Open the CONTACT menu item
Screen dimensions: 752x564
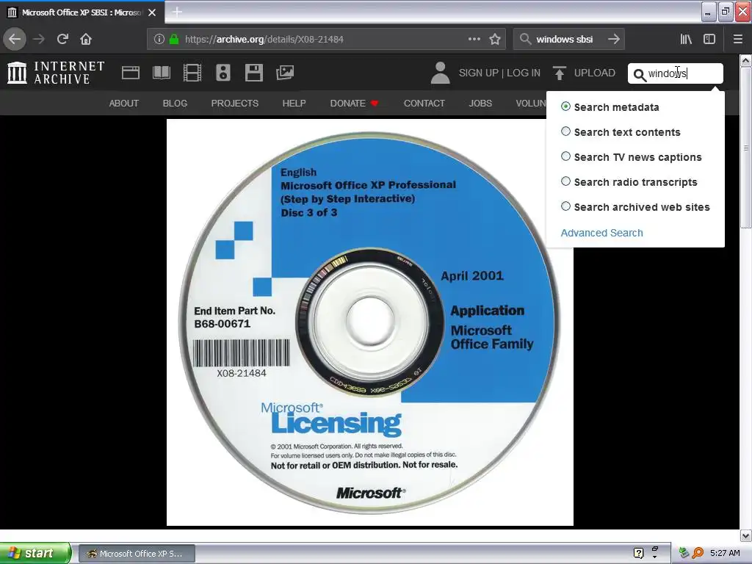tap(424, 103)
